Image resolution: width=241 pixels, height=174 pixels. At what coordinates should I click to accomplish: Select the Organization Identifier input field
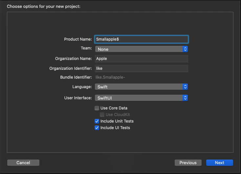[141, 68]
